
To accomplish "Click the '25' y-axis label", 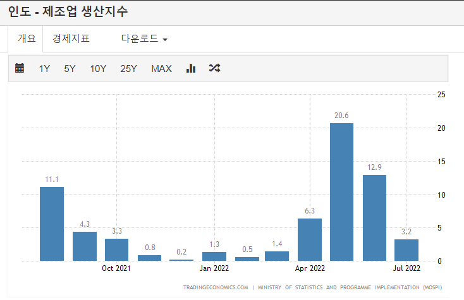I will click(441, 95).
